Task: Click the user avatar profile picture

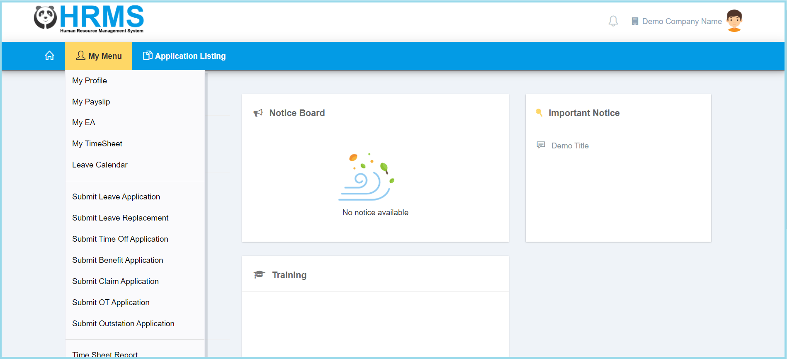Action: coord(734,21)
